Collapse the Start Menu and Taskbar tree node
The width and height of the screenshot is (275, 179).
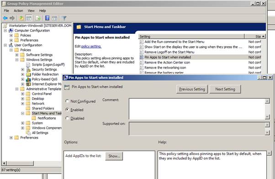pos(23,113)
